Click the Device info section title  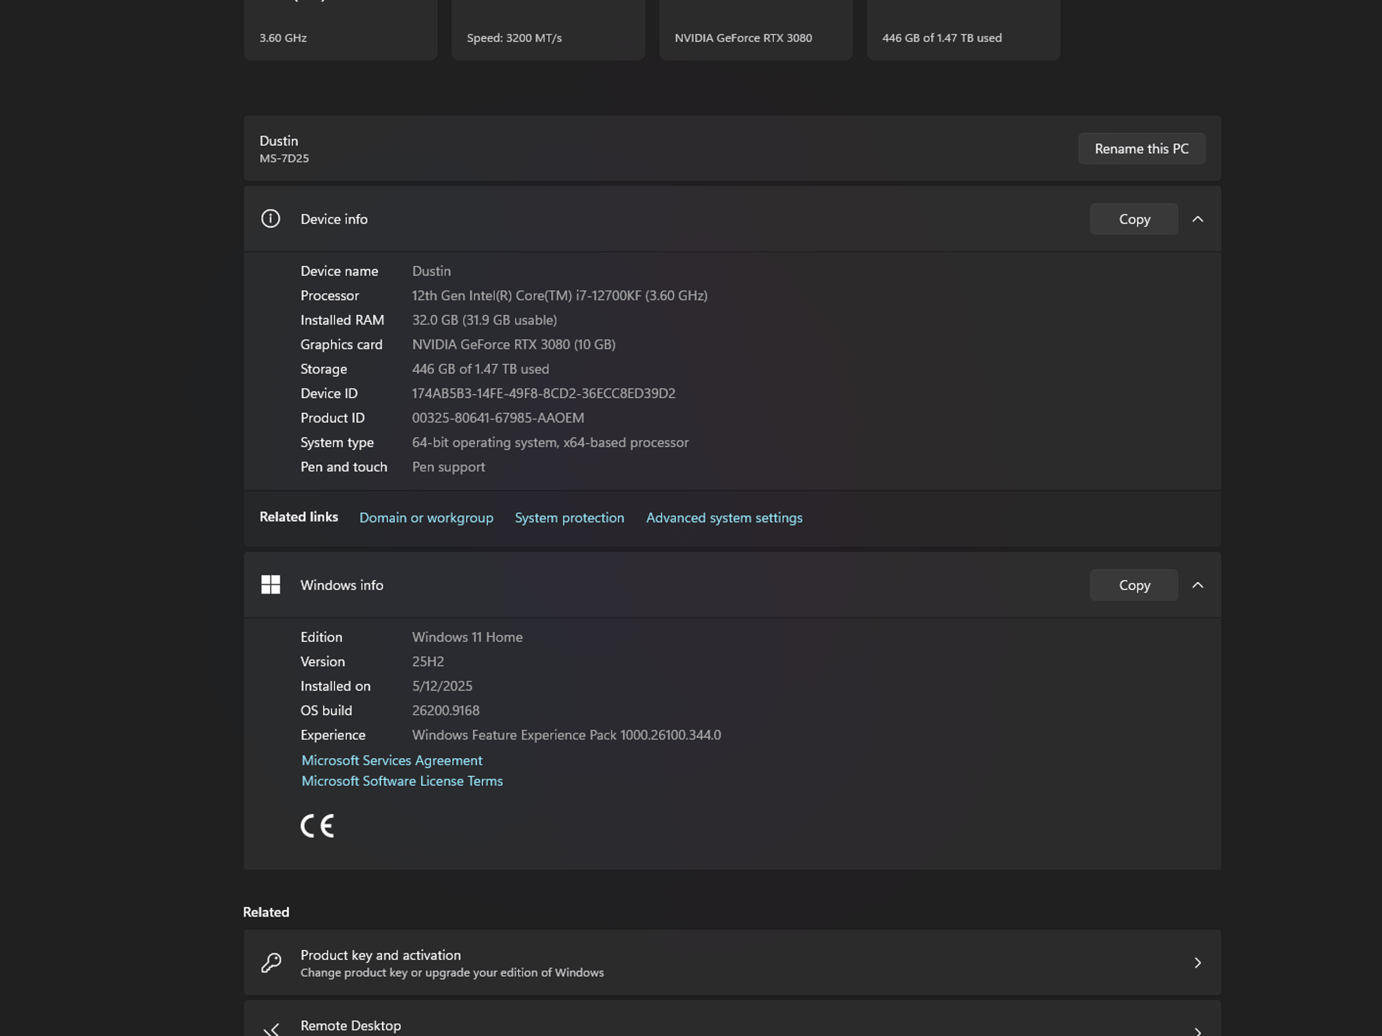coord(334,219)
